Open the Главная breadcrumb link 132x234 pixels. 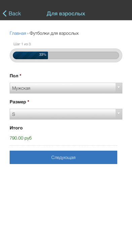click(x=18, y=33)
